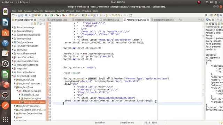Expand the src/main/java folder
Viewport: 223px width, 125px height.
[15, 80]
